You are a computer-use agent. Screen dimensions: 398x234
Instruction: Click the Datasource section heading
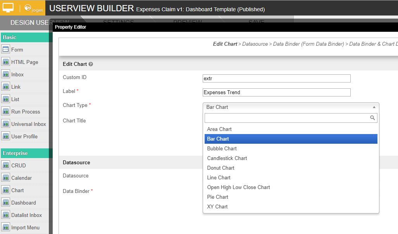pyautogui.click(x=76, y=162)
